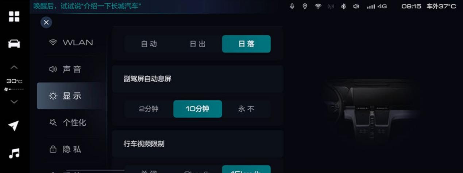The image size is (463, 173).
Task: Tap the microphone icon in status bar
Action: pos(292,6)
